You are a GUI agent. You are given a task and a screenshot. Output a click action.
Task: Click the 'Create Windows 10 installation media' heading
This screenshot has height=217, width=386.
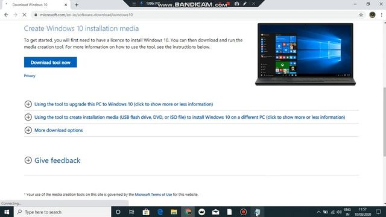click(x=81, y=28)
